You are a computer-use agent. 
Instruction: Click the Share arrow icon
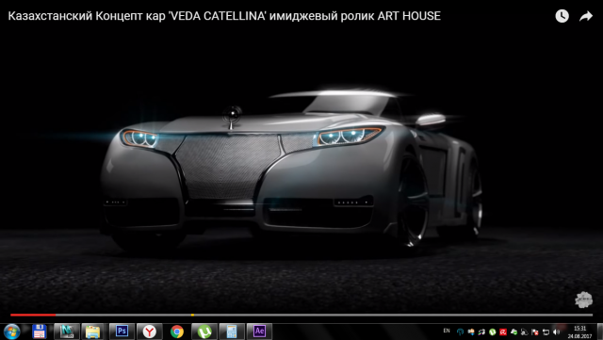click(586, 16)
